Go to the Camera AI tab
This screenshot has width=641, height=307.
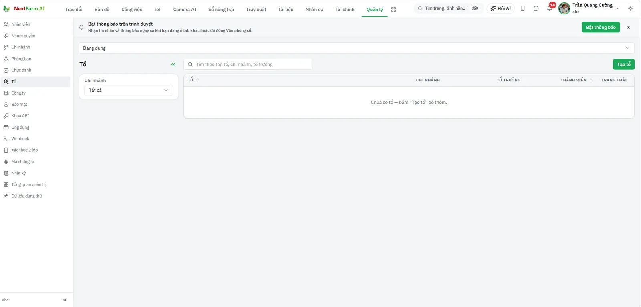pyautogui.click(x=185, y=10)
